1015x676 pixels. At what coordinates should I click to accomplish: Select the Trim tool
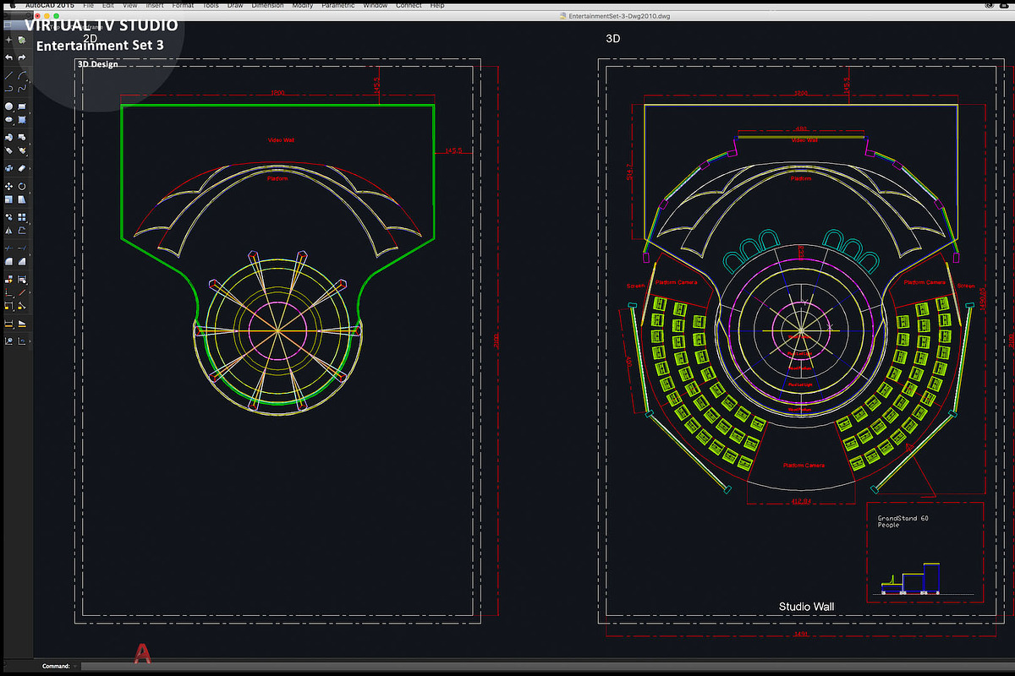pos(8,248)
